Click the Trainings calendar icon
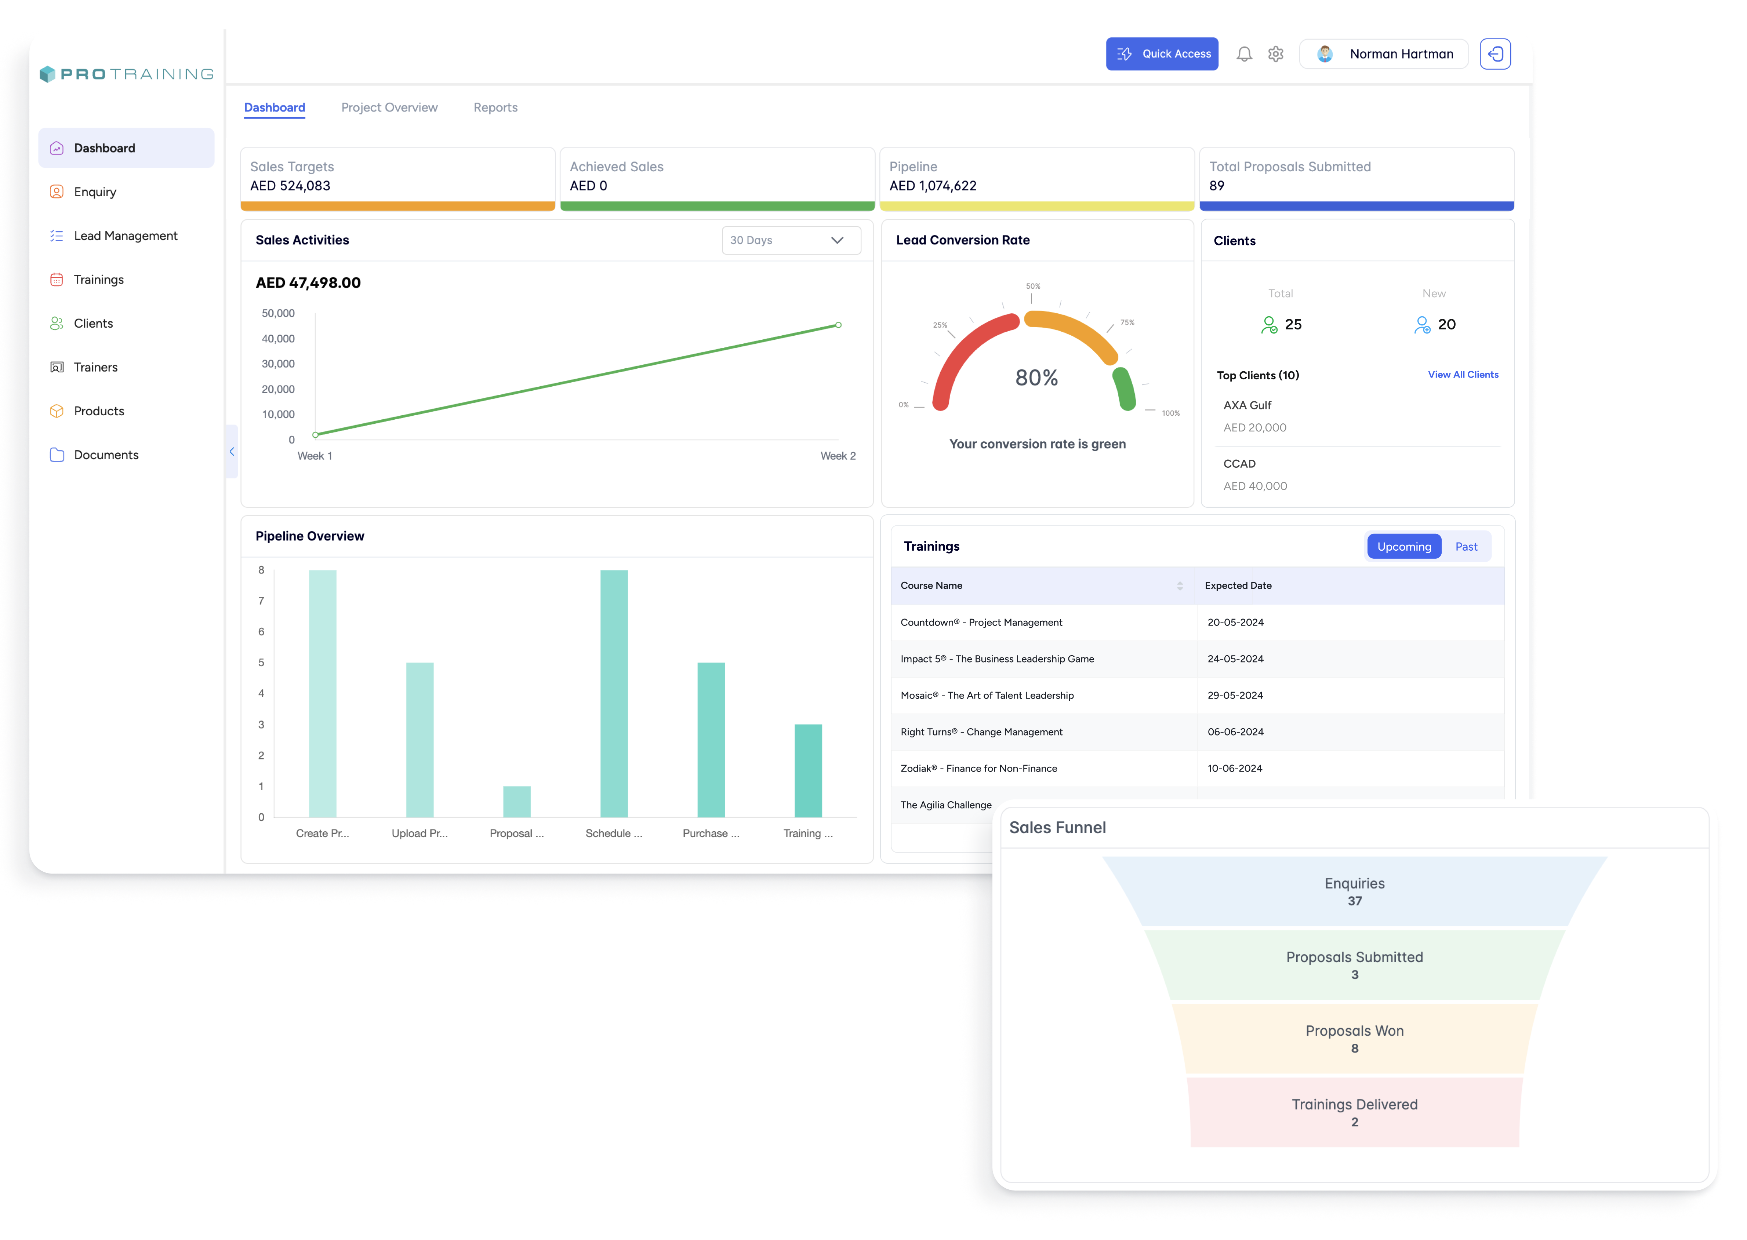 pyautogui.click(x=57, y=280)
